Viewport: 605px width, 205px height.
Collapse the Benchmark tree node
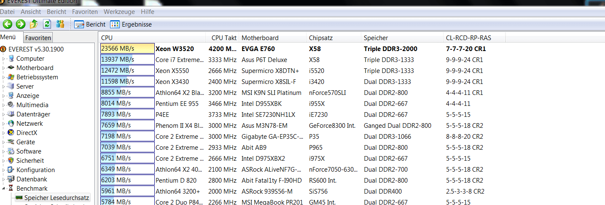point(4,189)
